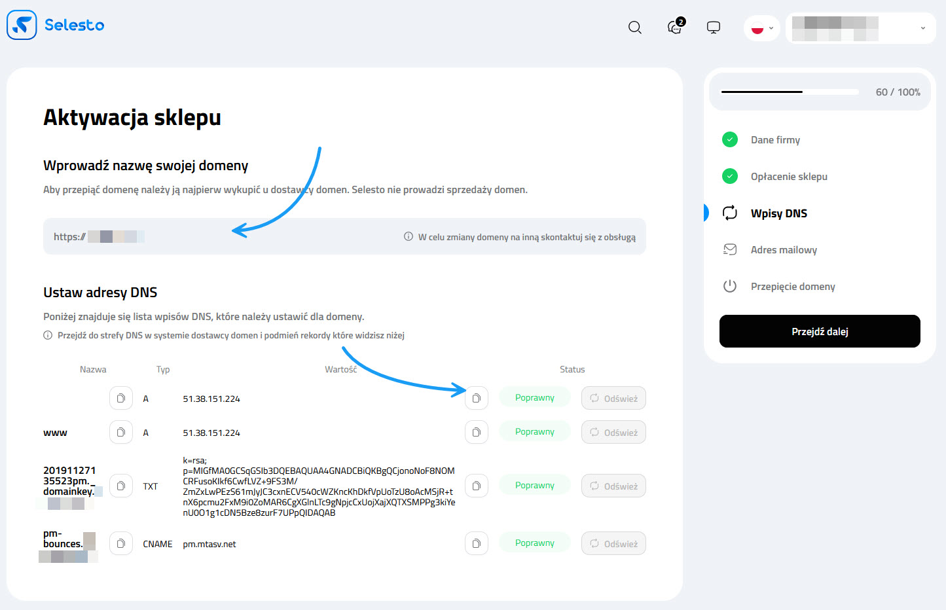946x610 pixels.
Task: Open the search magnifier icon
Action: (634, 27)
